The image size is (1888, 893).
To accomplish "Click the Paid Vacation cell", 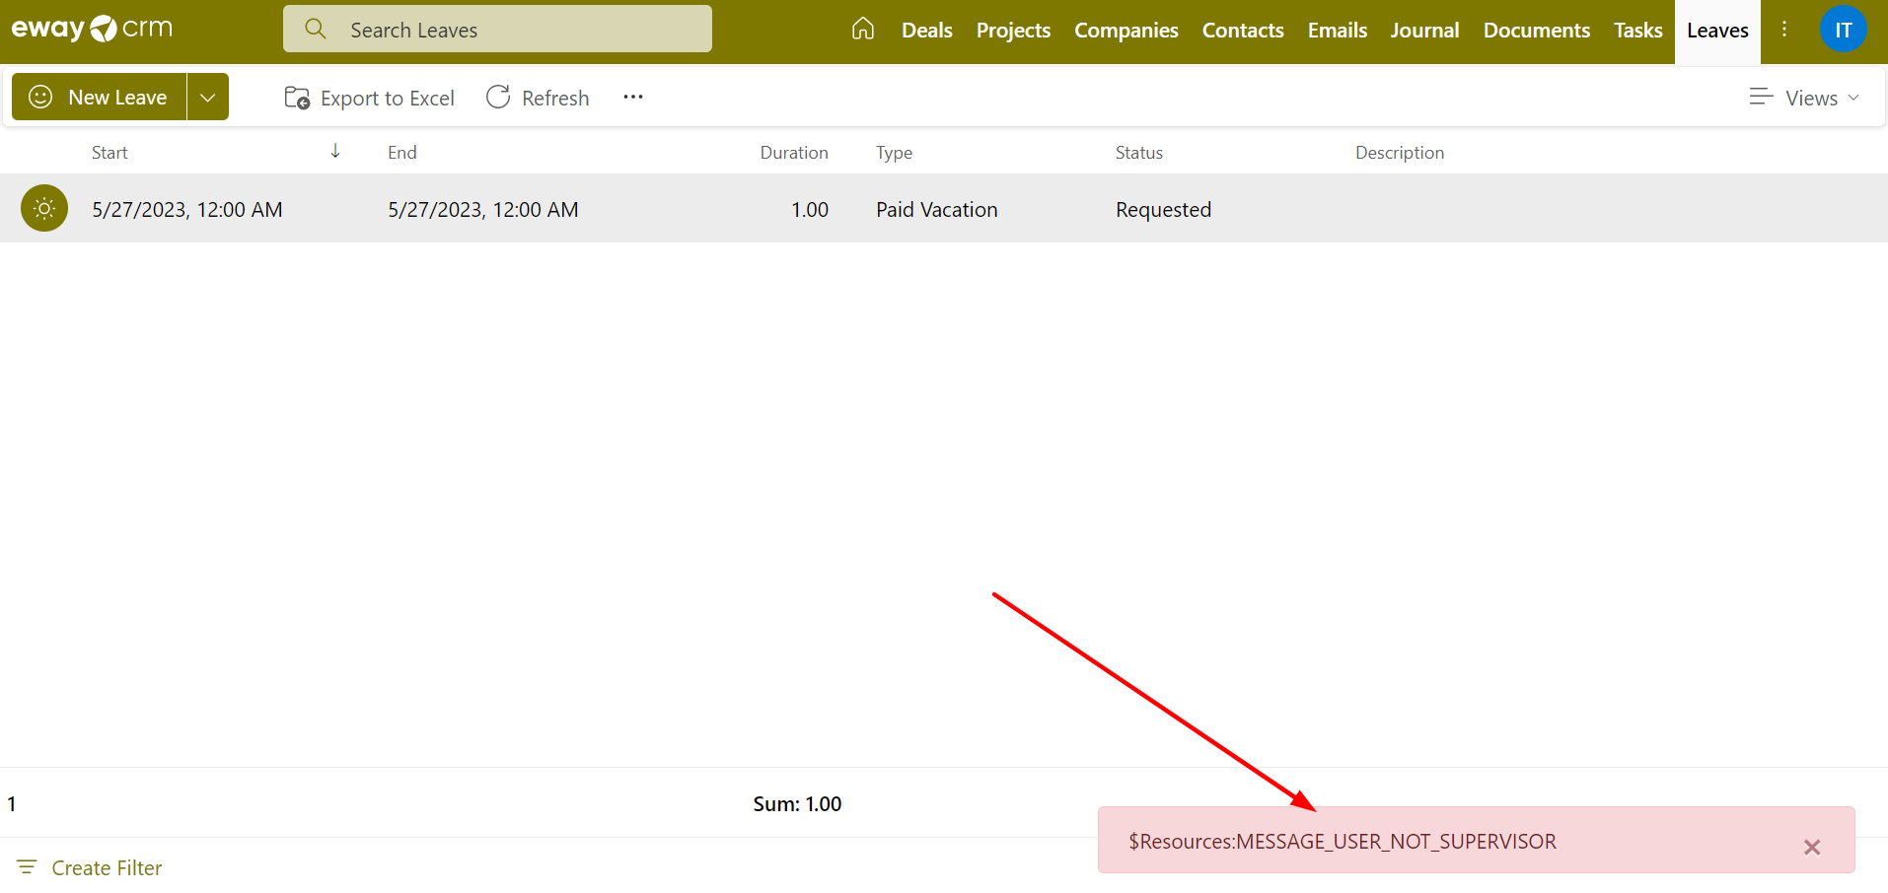I will pos(936,209).
